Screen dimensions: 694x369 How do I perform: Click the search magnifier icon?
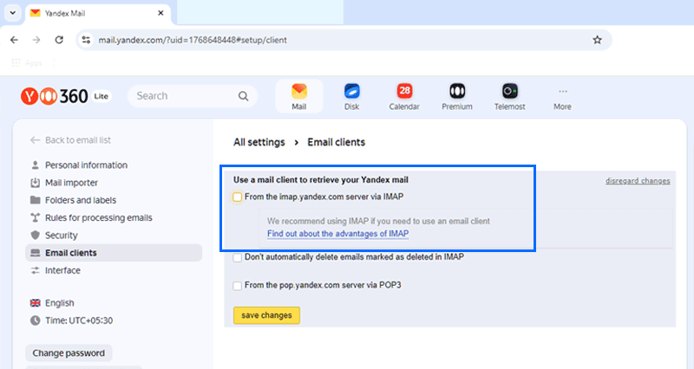pos(244,96)
